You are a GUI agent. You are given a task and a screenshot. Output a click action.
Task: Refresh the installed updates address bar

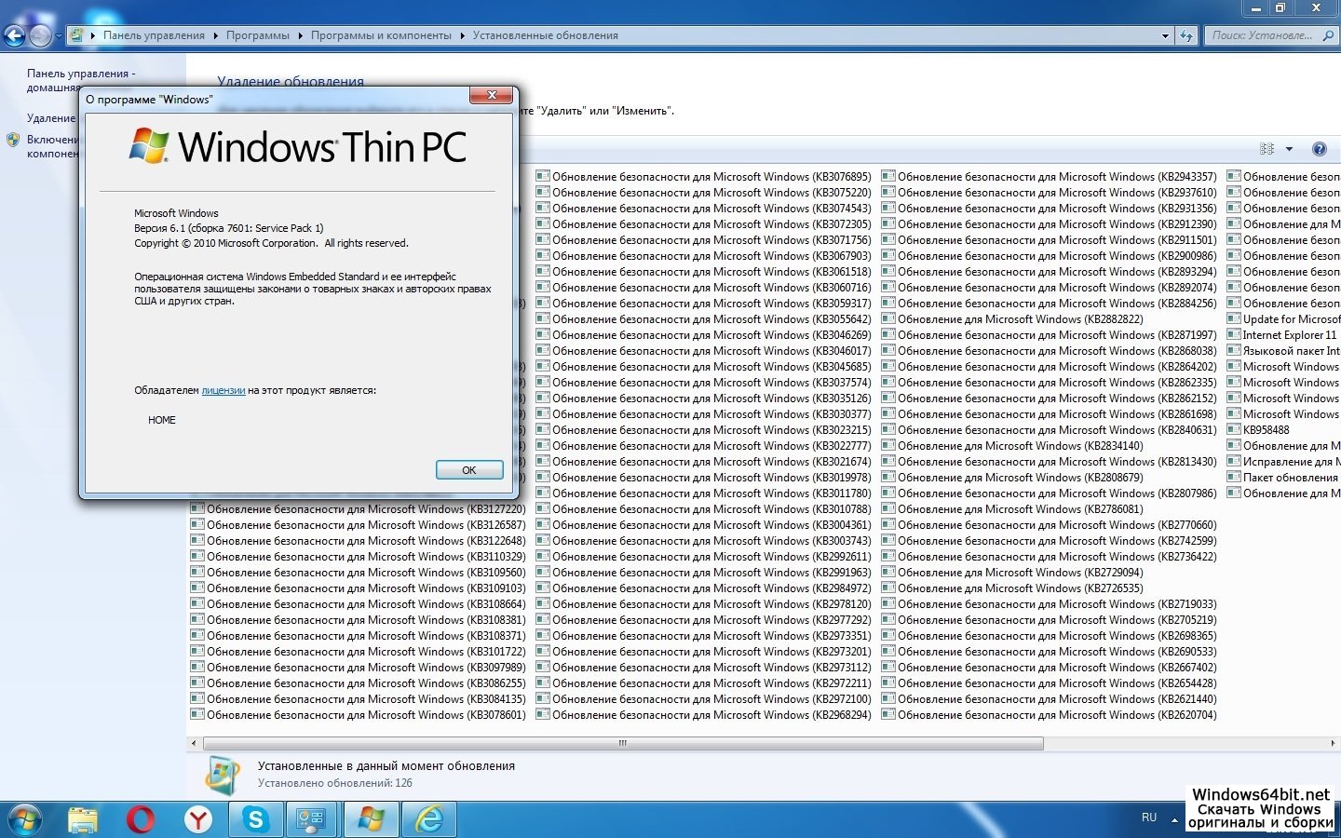pyautogui.click(x=1185, y=35)
